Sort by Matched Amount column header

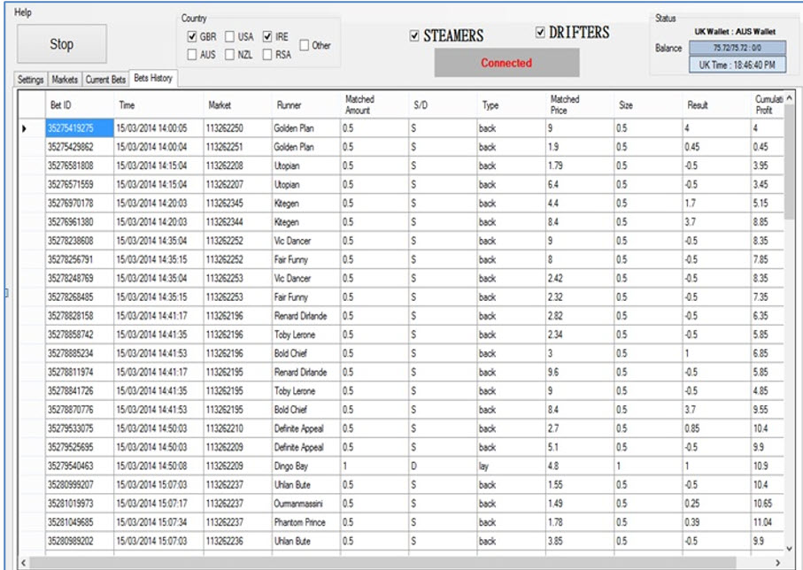pyautogui.click(x=374, y=105)
